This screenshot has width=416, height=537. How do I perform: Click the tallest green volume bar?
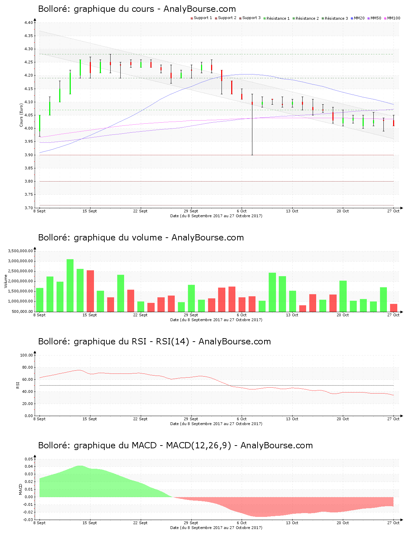[70, 285]
